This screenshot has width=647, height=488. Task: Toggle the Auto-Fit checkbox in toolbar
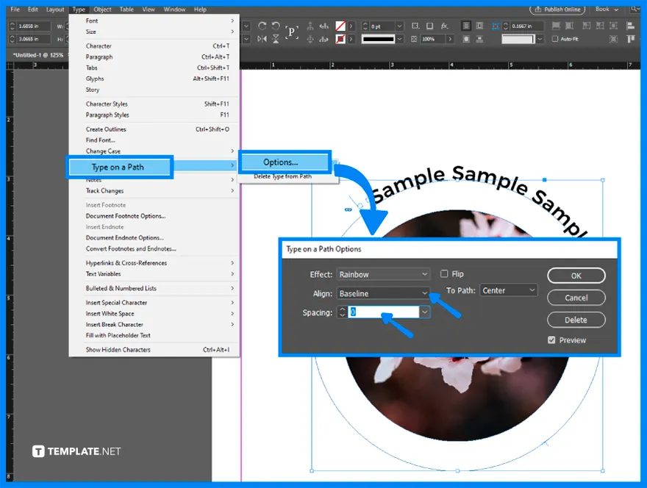pyautogui.click(x=555, y=38)
